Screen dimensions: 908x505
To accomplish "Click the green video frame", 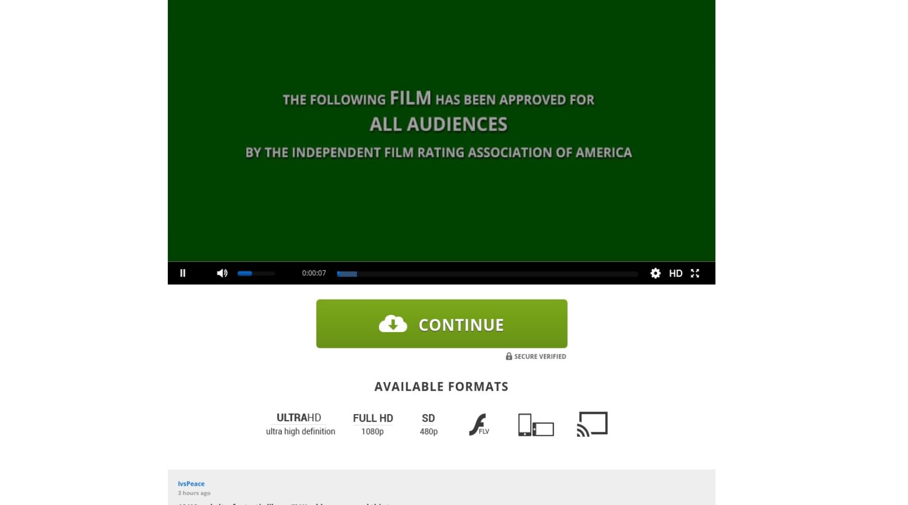I will [442, 131].
